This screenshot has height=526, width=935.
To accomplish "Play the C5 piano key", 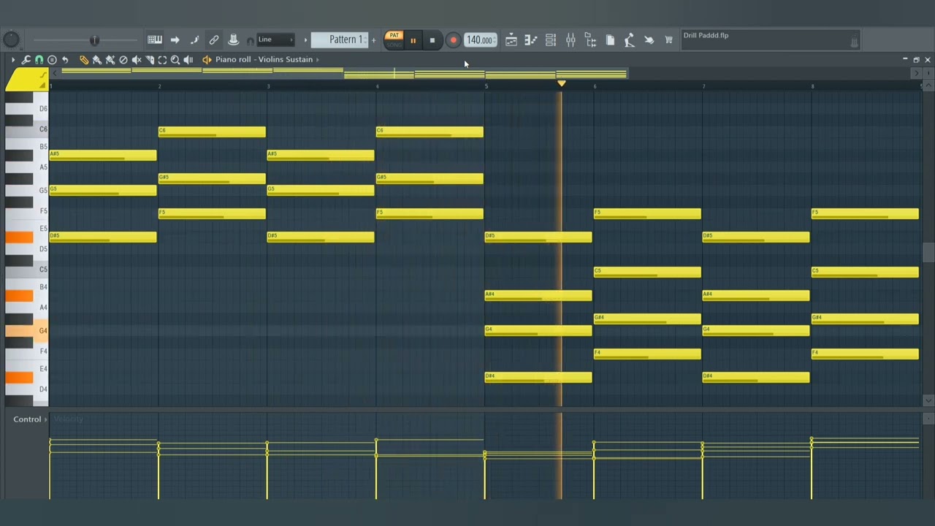I will [27, 270].
